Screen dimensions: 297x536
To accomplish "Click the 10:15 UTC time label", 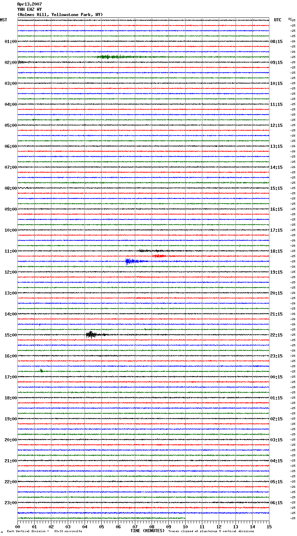I will pos(276,84).
